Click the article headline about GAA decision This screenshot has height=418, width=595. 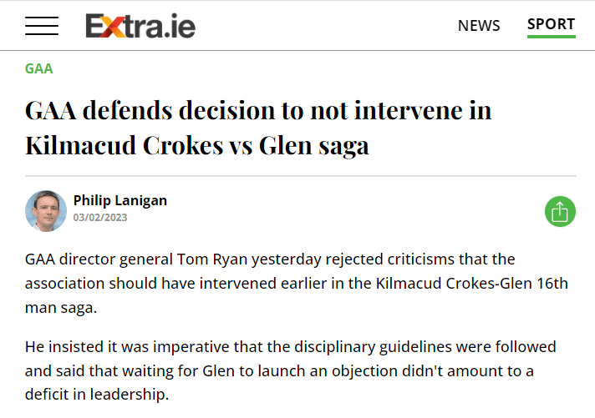click(258, 128)
